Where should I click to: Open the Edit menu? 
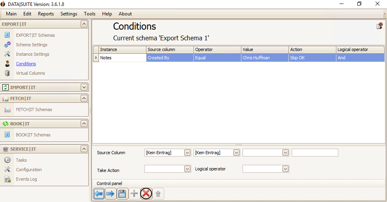27,14
